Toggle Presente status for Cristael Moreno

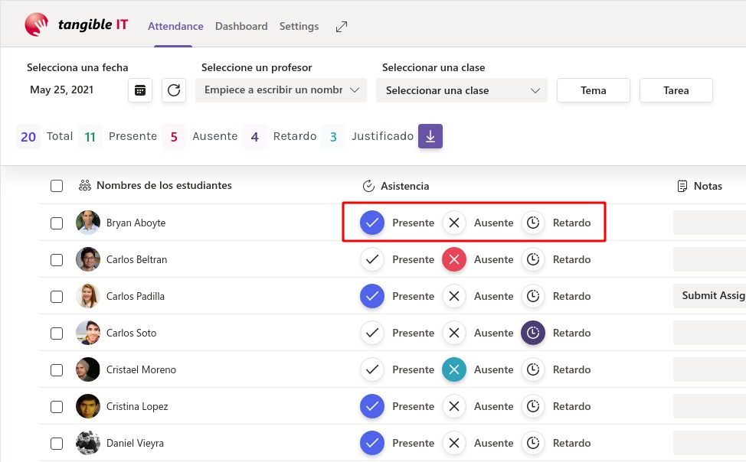coord(371,369)
